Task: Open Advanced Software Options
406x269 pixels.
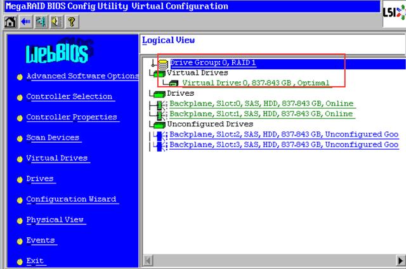Action: point(82,76)
